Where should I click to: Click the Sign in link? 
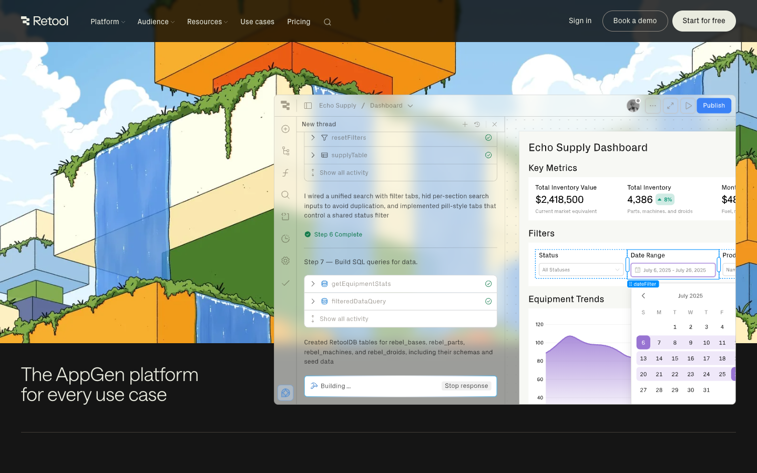pos(580,21)
